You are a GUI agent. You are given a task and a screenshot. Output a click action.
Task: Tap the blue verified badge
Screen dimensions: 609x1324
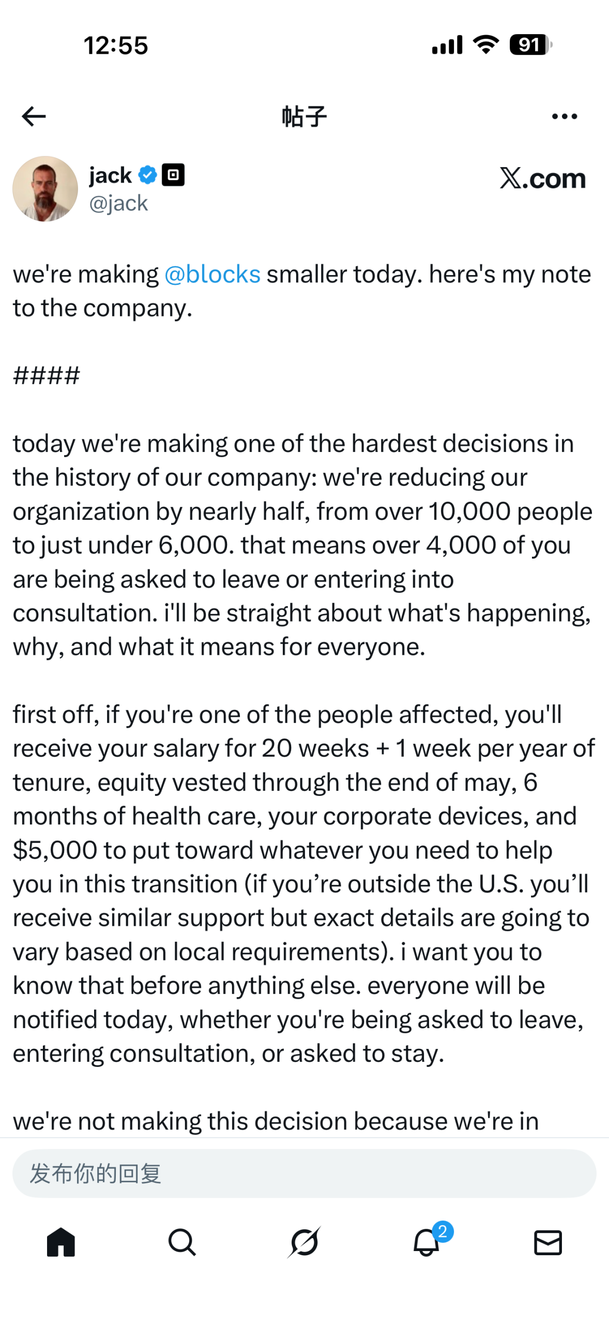tap(148, 175)
